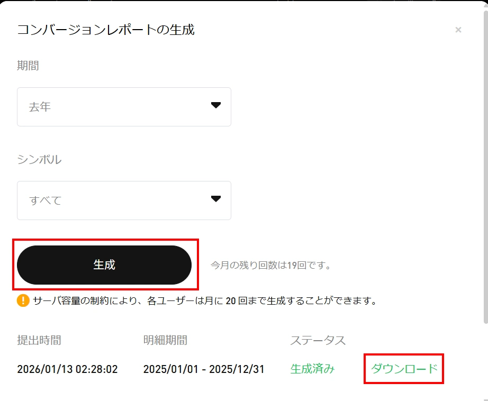Click the black 生成 button
Viewport: 488px width, 401px height.
(104, 265)
